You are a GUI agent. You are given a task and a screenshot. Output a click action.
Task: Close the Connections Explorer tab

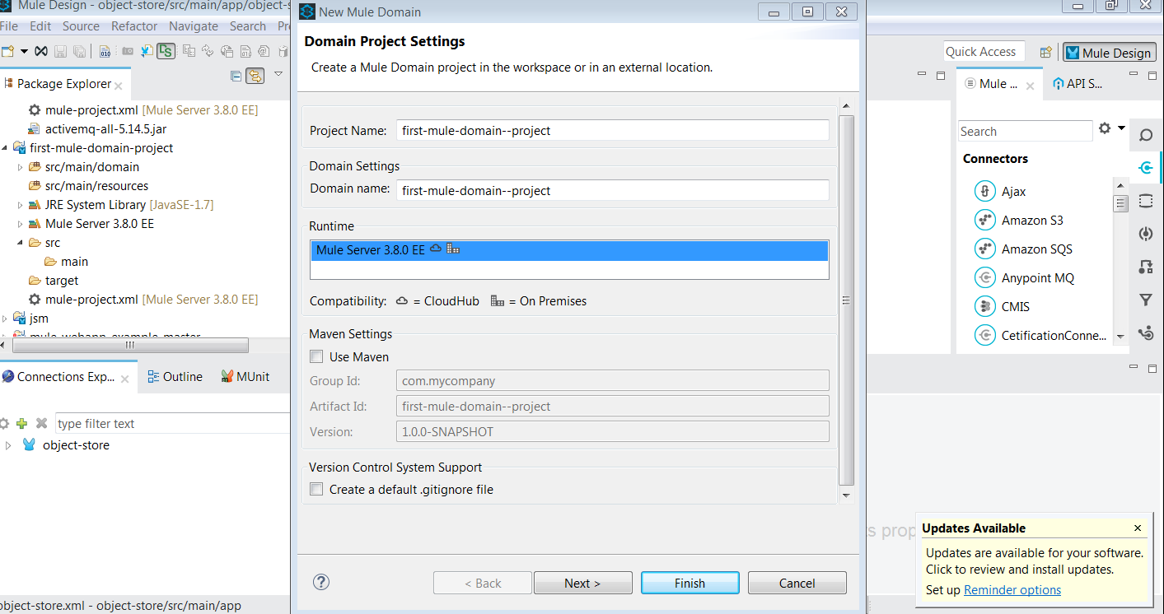124,379
